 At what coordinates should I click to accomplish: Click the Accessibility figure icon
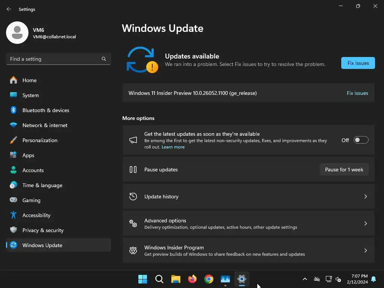point(13,215)
